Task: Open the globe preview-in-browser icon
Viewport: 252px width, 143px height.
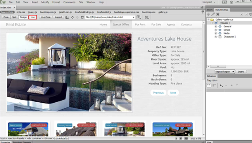Action: (67, 17)
